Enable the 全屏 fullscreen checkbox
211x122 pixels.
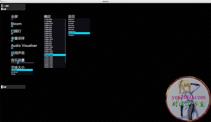(x=12, y=19)
